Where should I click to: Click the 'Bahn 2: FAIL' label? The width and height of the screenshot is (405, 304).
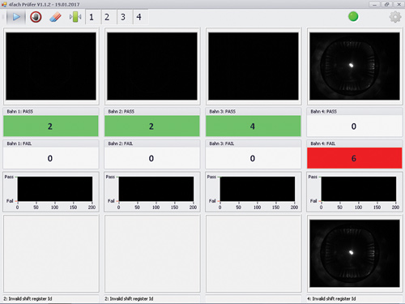(x=121, y=143)
